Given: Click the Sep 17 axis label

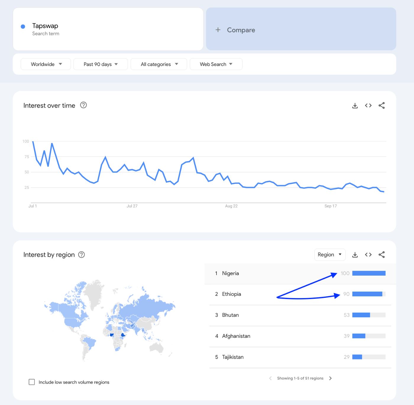Looking at the screenshot, I should 331,206.
